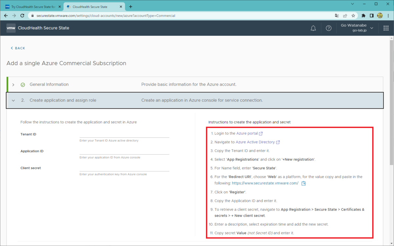Open the help question mark icon
Image resolution: width=394 pixels, height=246 pixels.
coord(329,28)
